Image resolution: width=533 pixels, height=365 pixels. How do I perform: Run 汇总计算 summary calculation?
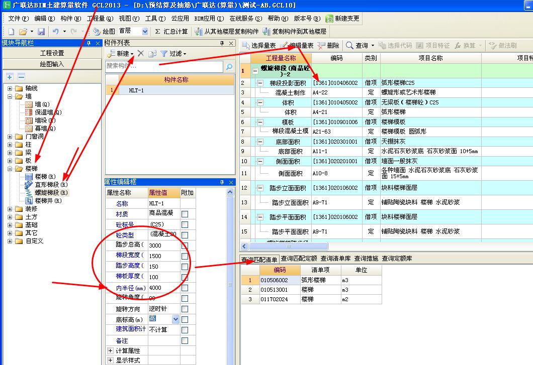(x=171, y=31)
